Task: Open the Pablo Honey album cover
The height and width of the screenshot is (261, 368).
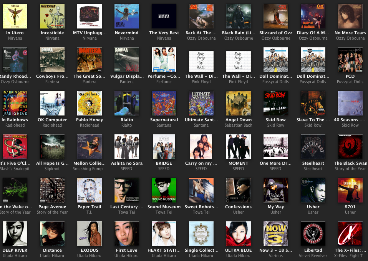Action: [90, 103]
